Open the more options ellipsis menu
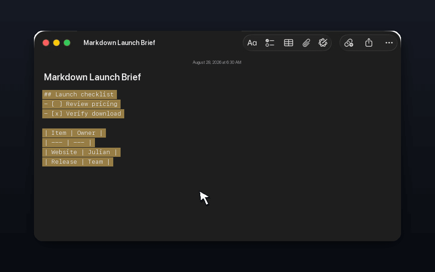The image size is (435, 272). 389,43
